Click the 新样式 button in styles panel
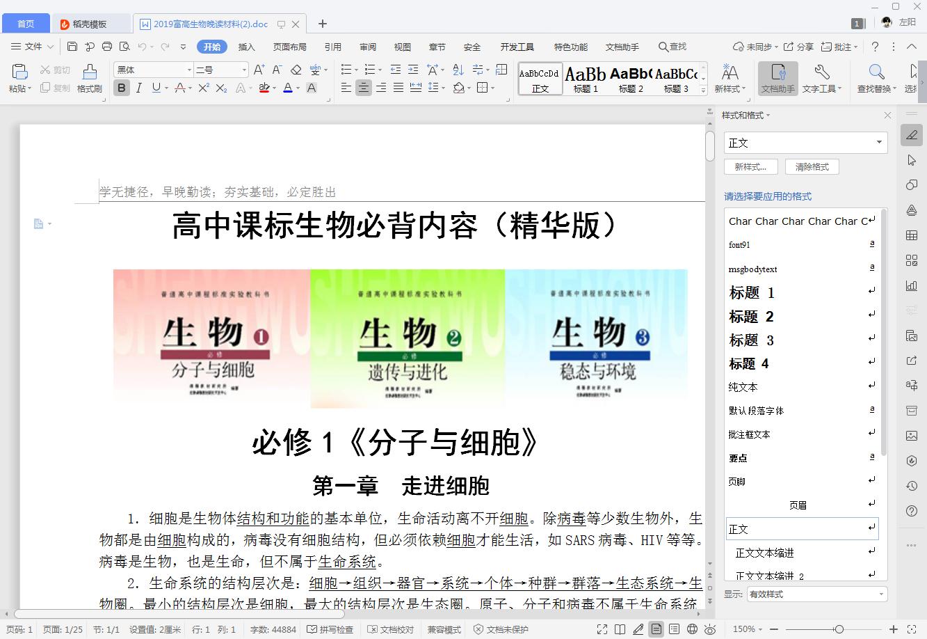Screen dimensions: 927x639 [750, 166]
